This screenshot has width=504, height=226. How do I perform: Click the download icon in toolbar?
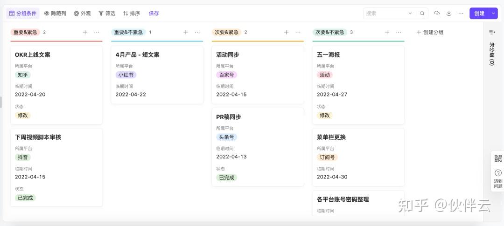449,14
